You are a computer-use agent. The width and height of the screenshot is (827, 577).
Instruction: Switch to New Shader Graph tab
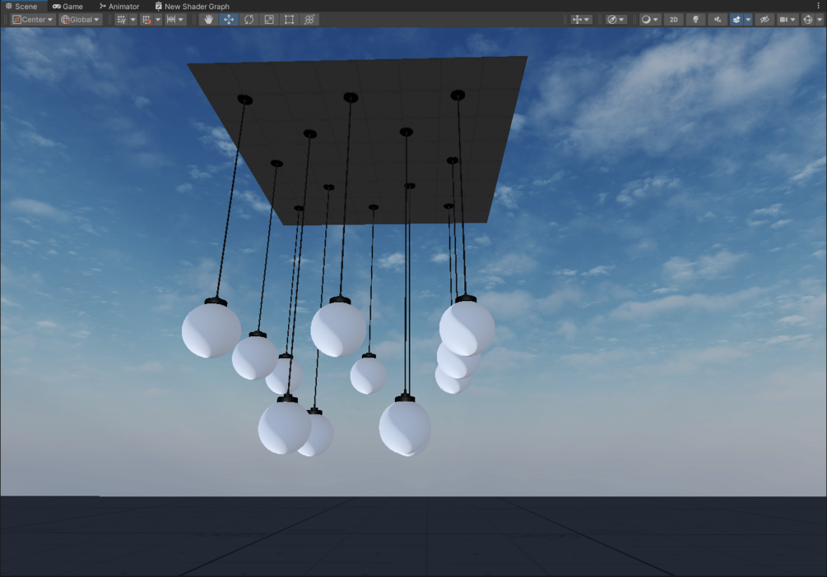193,7
